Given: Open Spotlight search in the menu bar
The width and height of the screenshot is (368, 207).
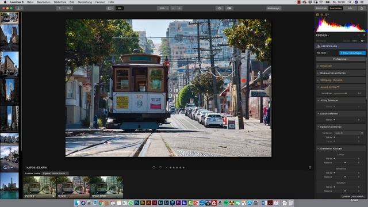Looking at the screenshot, I should tap(350, 2).
